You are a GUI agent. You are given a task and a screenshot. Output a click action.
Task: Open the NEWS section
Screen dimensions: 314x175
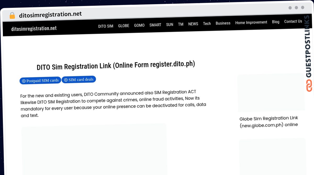click(x=193, y=24)
